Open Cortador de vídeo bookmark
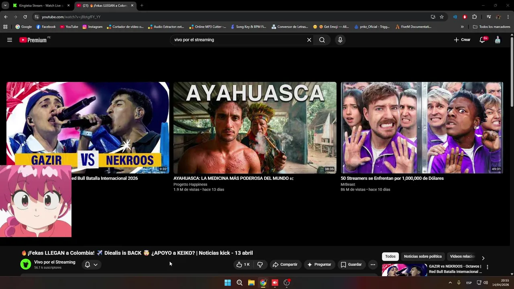 pyautogui.click(x=125, y=27)
